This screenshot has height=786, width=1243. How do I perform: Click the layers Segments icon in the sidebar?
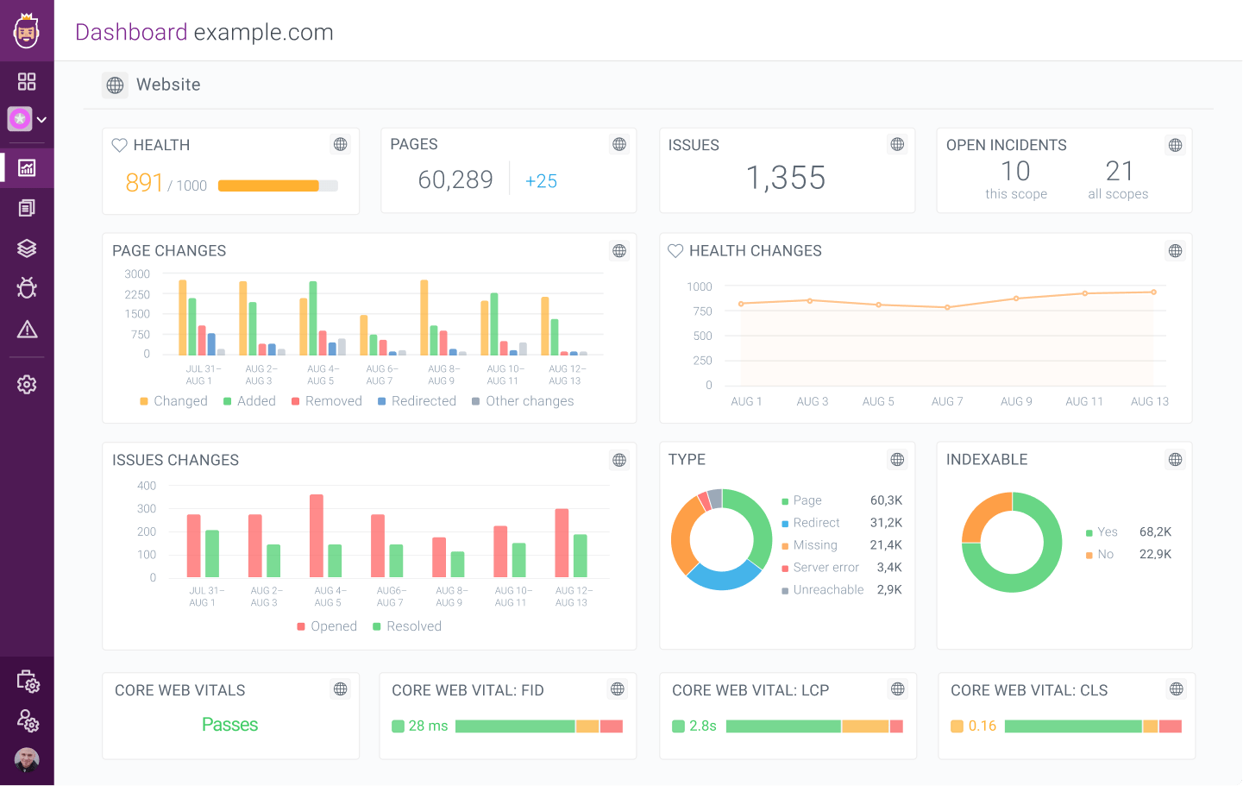point(27,248)
